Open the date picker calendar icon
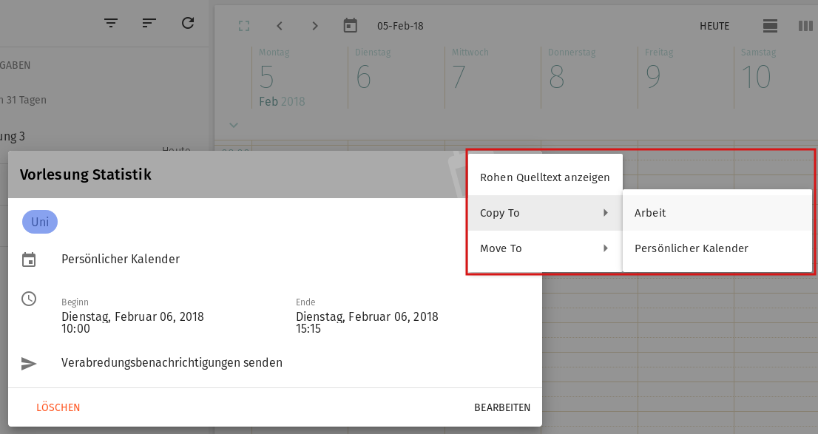Screen dimensions: 818x434 351,26
